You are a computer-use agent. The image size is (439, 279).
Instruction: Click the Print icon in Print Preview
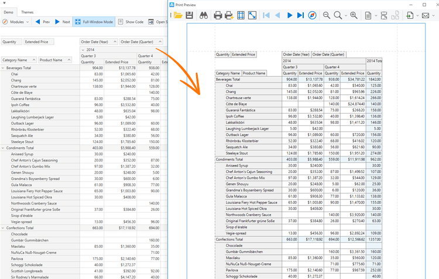click(x=218, y=15)
